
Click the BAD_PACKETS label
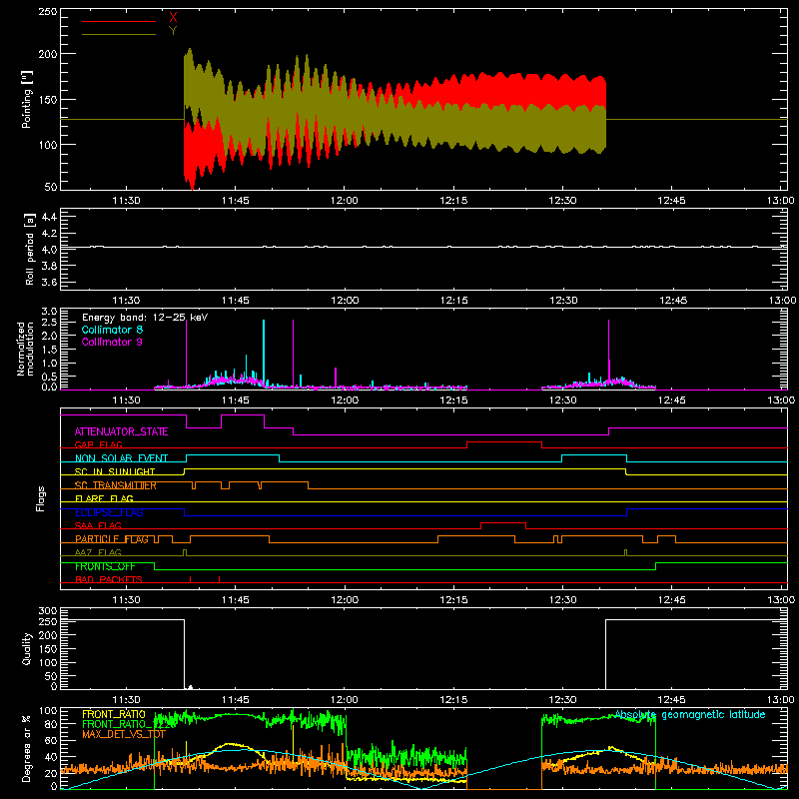[109, 579]
